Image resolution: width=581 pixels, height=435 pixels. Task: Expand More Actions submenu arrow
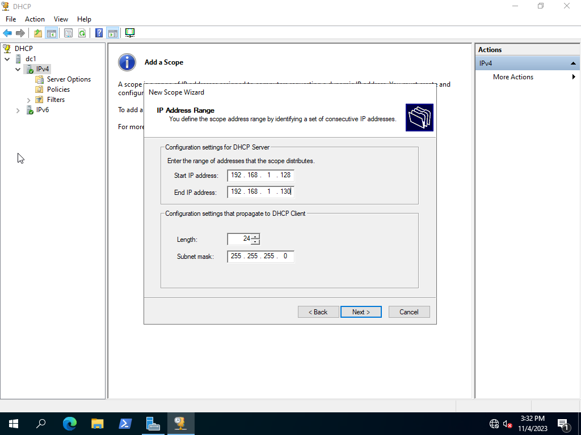574,77
